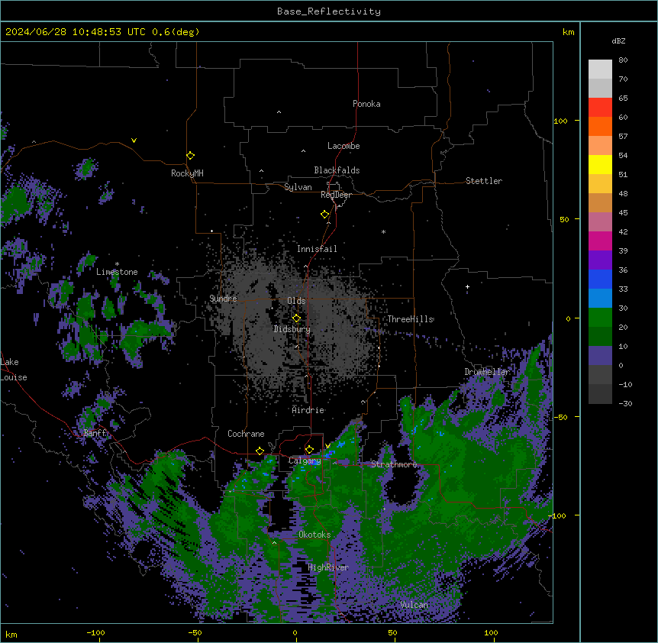Image resolution: width=658 pixels, height=643 pixels.
Task: Click the light gray 80 dBZ legend swatch
Action: pos(600,69)
